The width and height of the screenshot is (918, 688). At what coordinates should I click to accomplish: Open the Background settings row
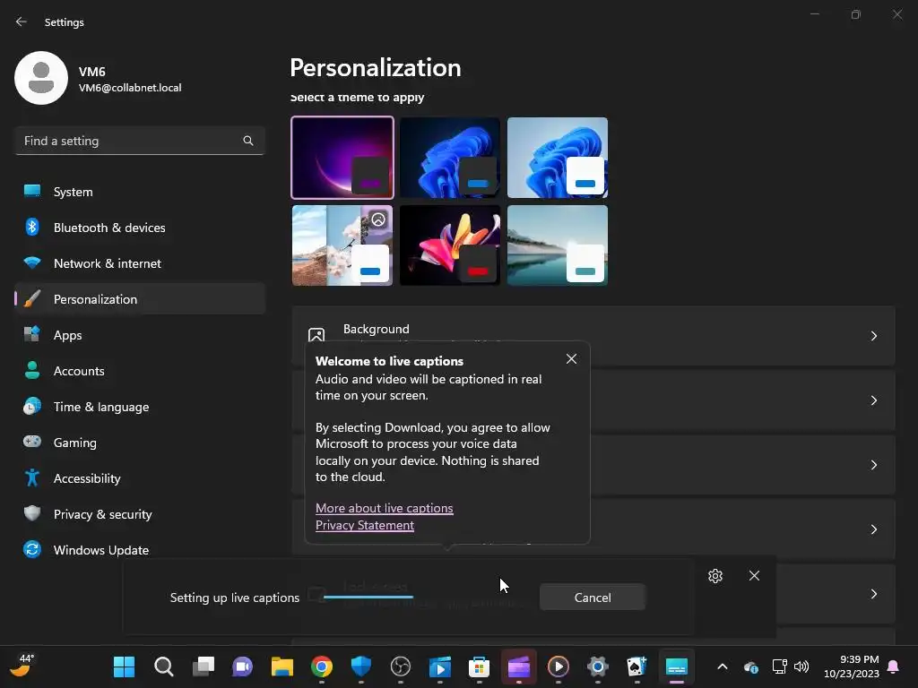(593, 335)
